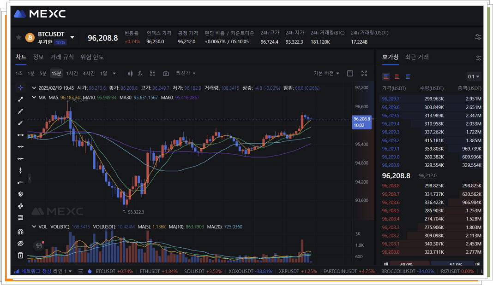This screenshot has height=285, width=493.
Task: Open the BTCUSDT pair selector dropdown
Action: click(x=72, y=37)
